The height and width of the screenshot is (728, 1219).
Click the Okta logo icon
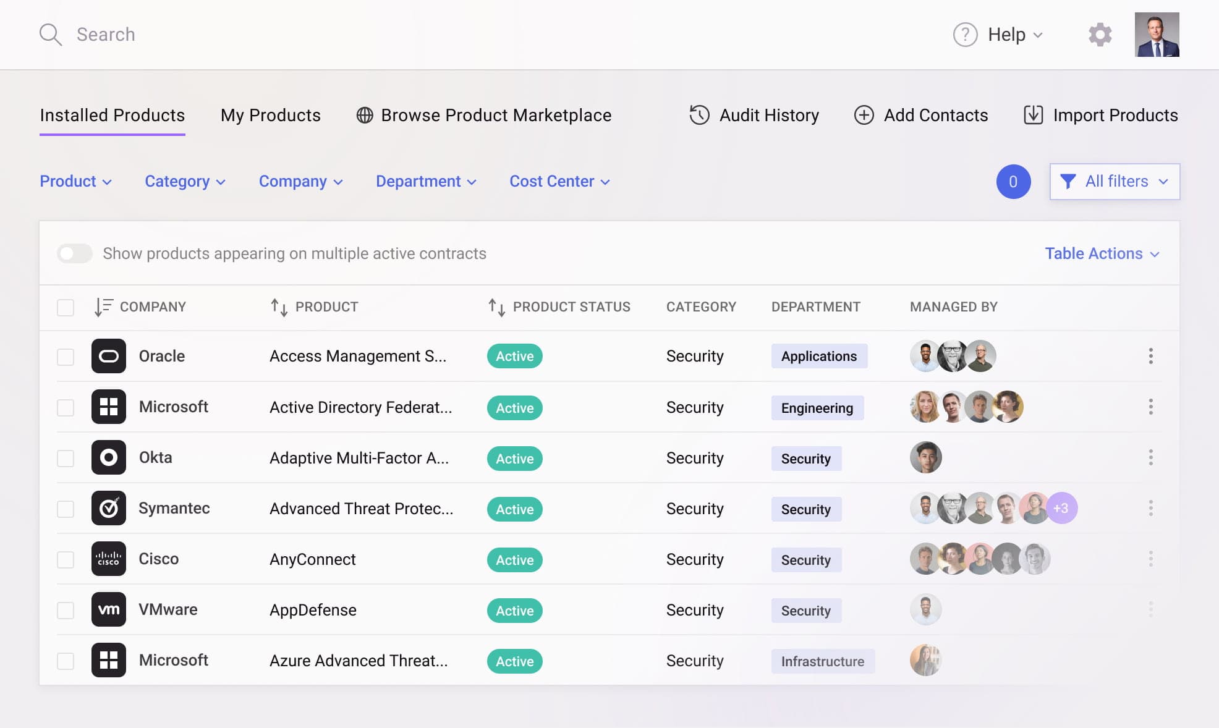click(109, 457)
